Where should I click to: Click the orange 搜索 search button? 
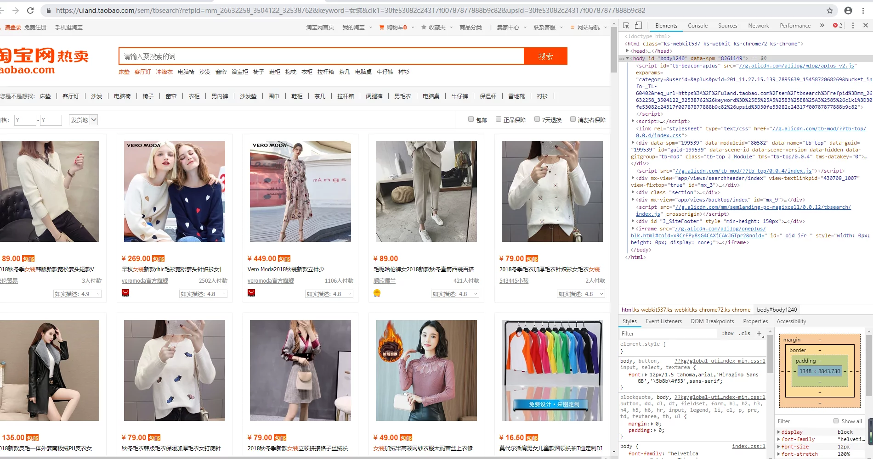545,56
